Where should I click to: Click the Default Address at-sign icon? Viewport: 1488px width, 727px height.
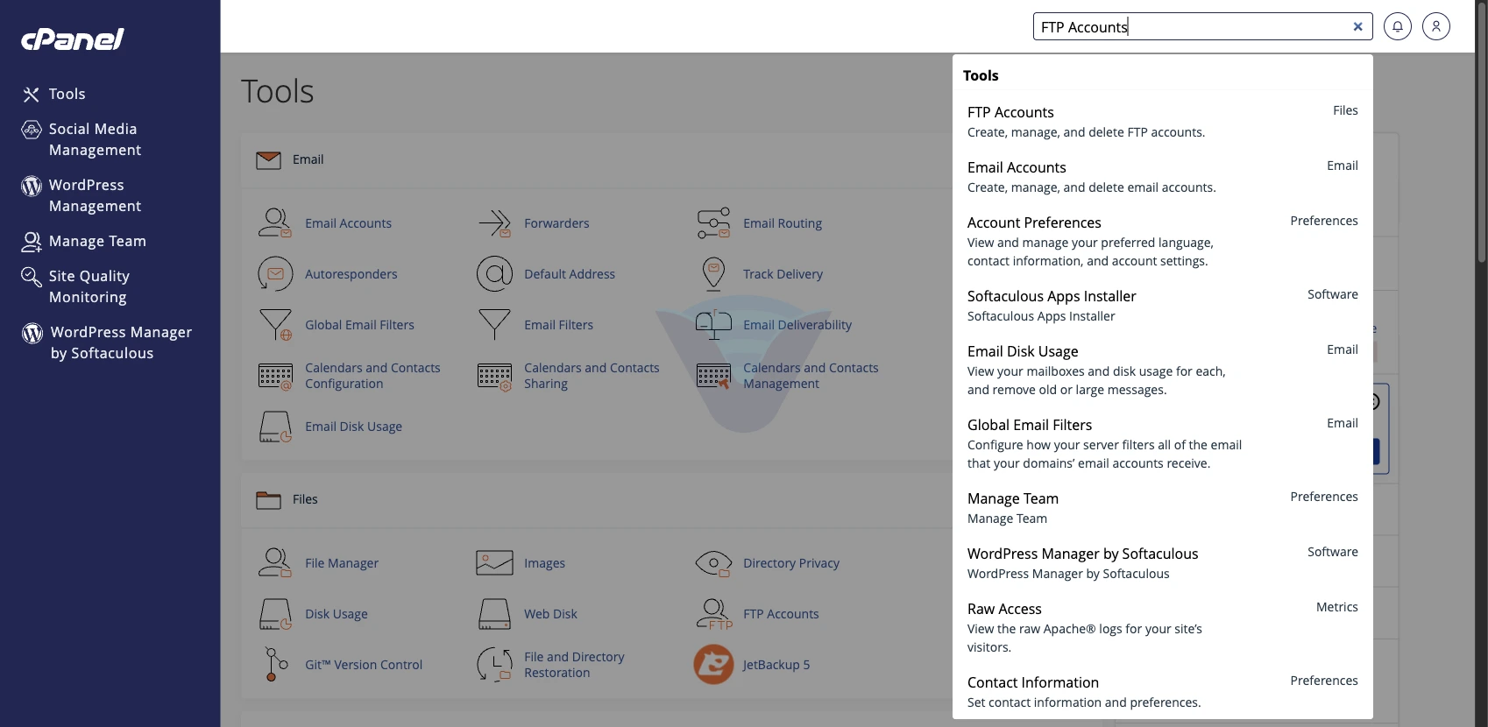(494, 274)
